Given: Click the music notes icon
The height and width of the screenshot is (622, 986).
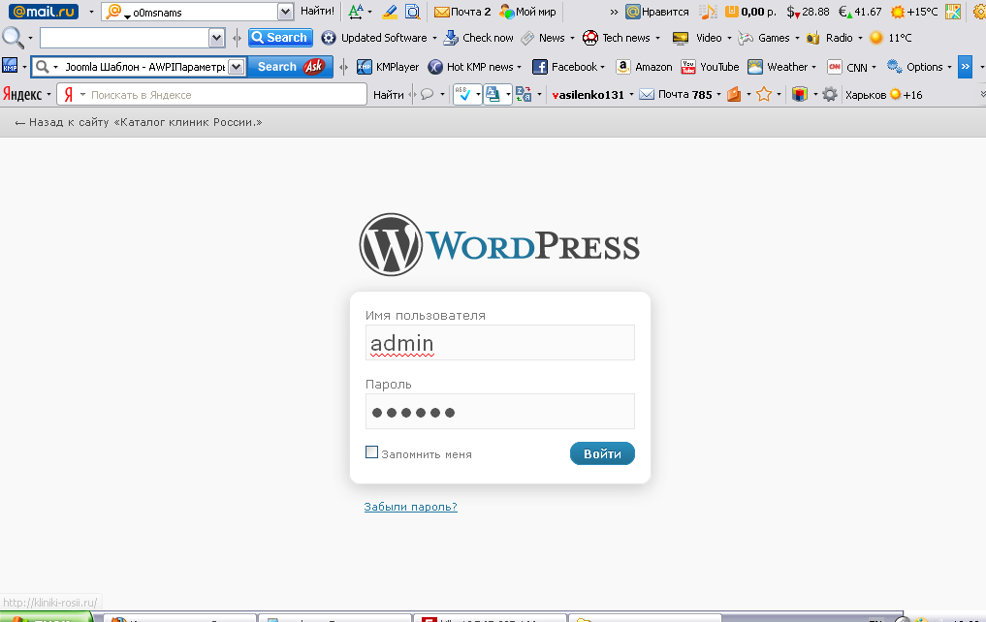Looking at the screenshot, I should click(708, 12).
